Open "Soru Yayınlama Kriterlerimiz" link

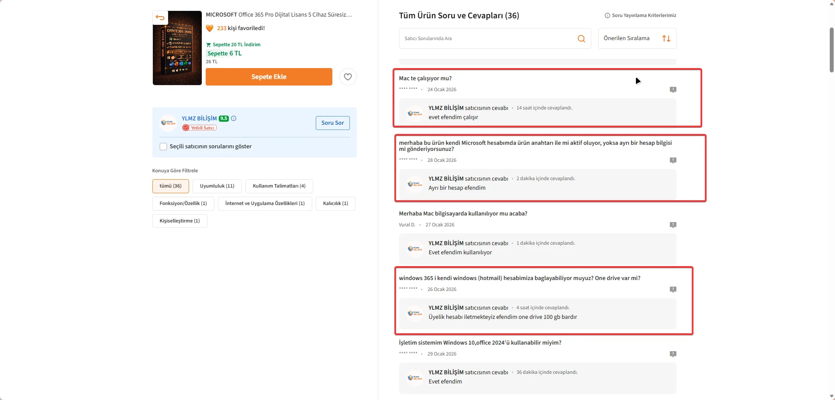coord(641,15)
